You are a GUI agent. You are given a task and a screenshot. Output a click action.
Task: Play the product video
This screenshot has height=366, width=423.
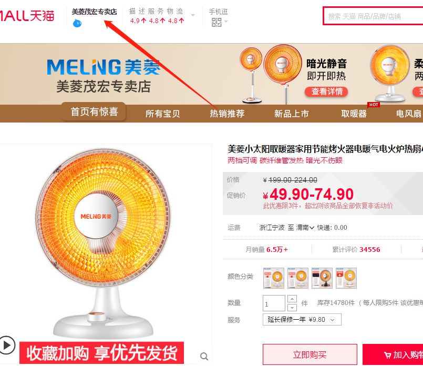(6, 345)
